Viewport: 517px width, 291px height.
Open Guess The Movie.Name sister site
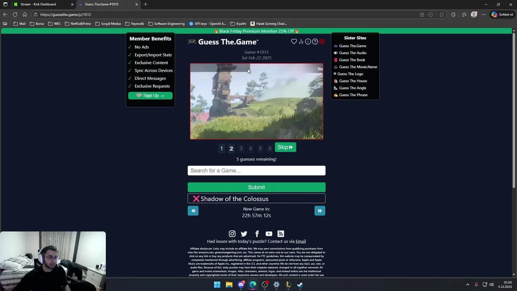[355, 67]
